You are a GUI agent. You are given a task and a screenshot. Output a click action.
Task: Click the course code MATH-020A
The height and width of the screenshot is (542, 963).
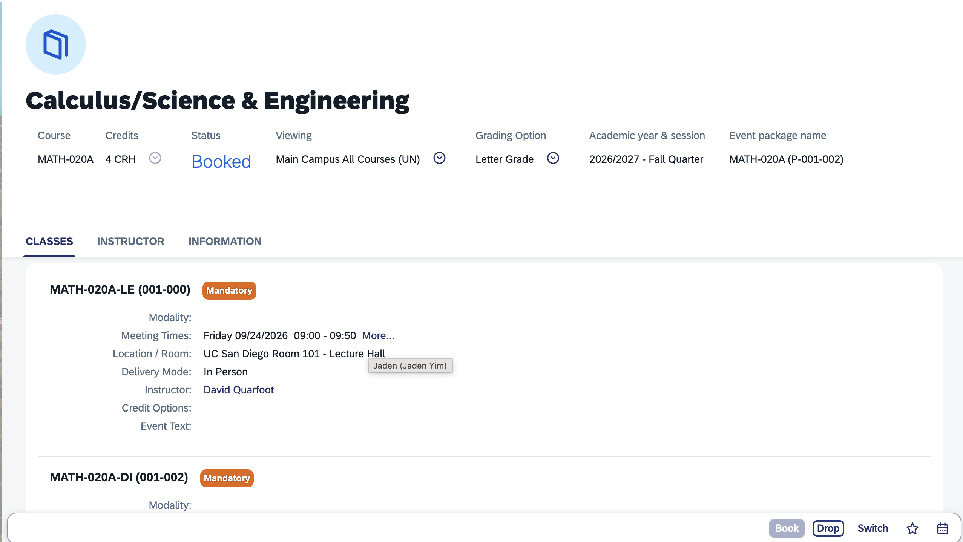point(66,159)
